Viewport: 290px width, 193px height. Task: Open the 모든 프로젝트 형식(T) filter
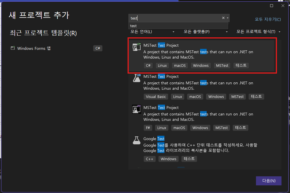[258, 32]
